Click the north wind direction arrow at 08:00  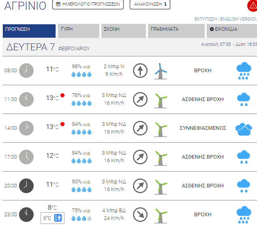[x=140, y=71]
